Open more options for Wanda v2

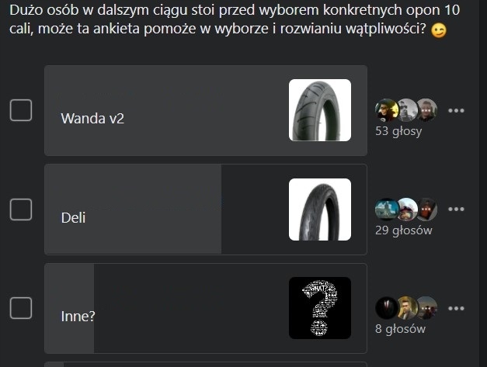pyautogui.click(x=456, y=110)
